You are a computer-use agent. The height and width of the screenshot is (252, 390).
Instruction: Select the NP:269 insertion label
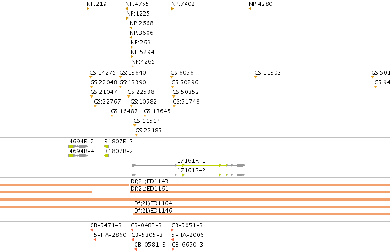coord(141,43)
